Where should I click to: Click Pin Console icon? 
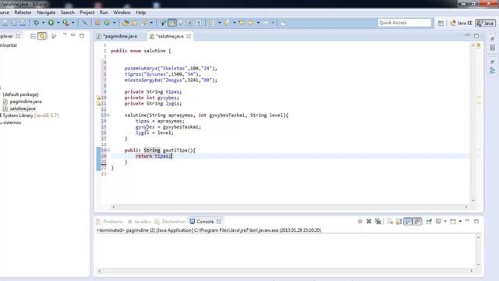coord(429,222)
